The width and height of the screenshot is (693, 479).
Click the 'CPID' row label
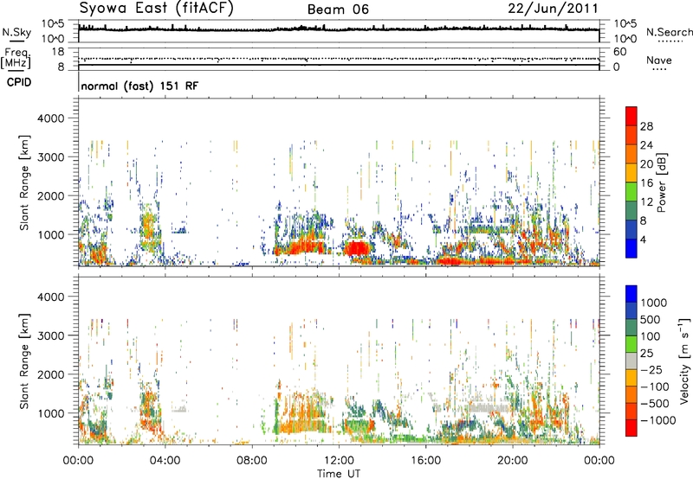(x=19, y=82)
